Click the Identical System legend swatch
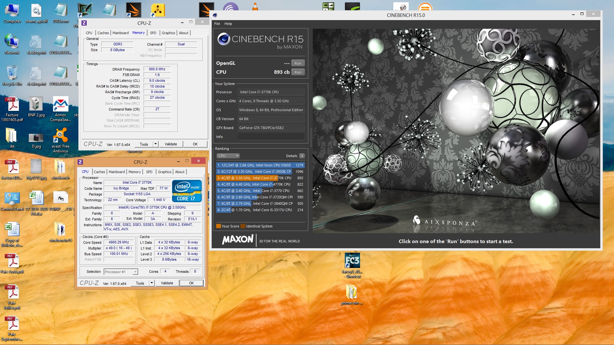 243,226
